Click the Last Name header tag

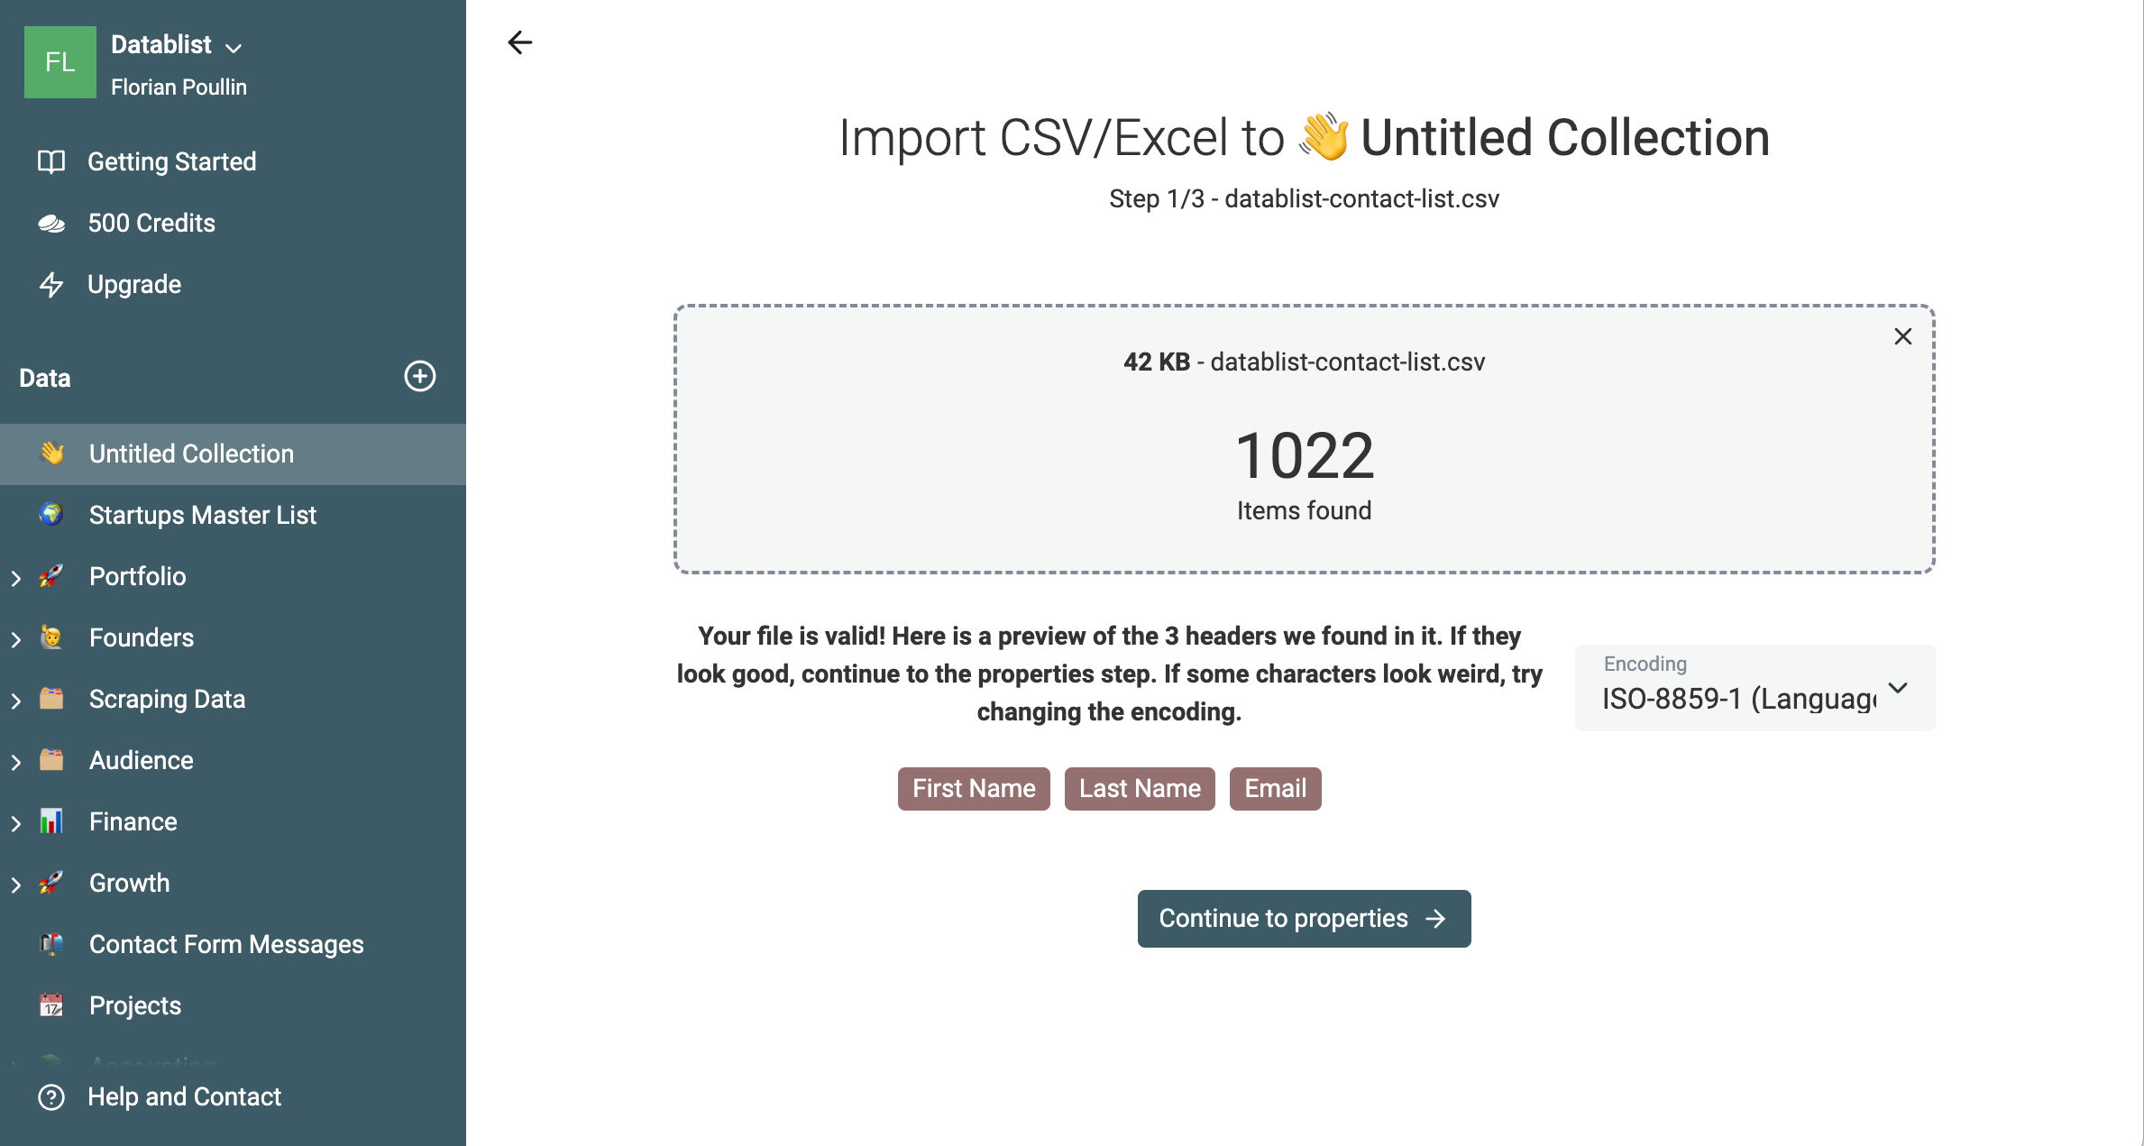(1140, 789)
